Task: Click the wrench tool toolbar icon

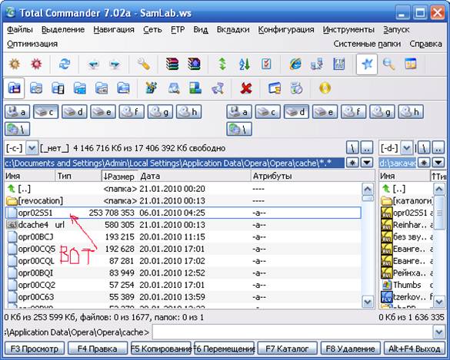Action: tap(144, 64)
